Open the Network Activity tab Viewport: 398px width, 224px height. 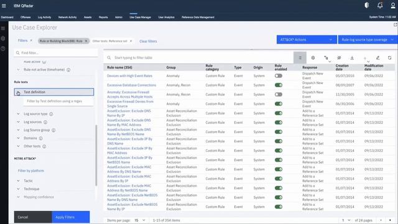pos(67,17)
